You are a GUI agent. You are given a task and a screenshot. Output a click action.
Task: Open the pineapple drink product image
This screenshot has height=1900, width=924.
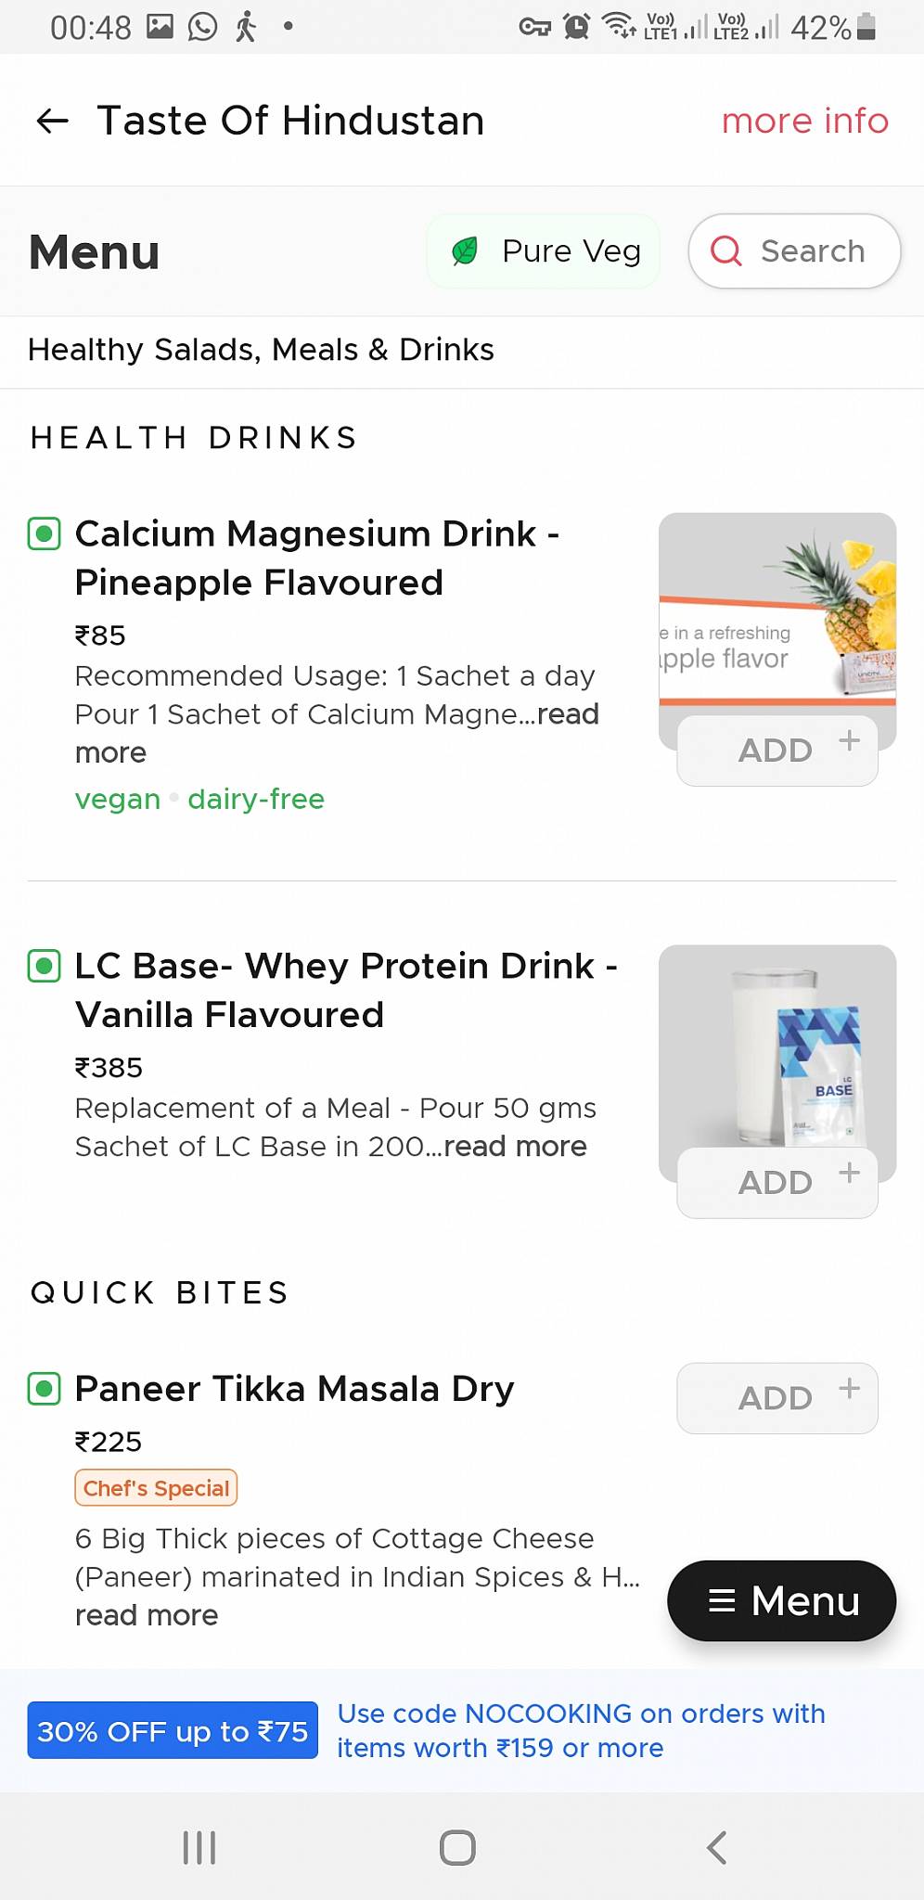pyautogui.click(x=777, y=612)
